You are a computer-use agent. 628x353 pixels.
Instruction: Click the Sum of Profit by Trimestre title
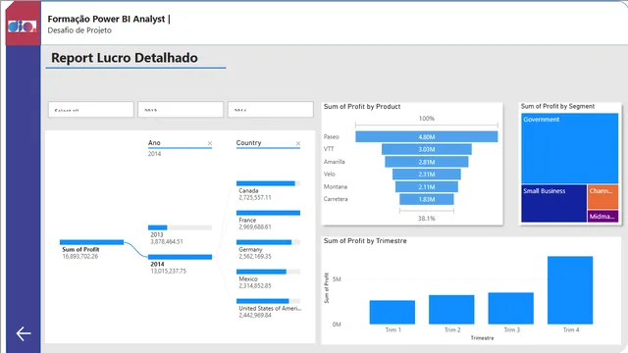point(365,241)
